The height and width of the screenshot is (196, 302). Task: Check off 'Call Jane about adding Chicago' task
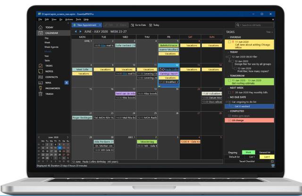(x=229, y=41)
